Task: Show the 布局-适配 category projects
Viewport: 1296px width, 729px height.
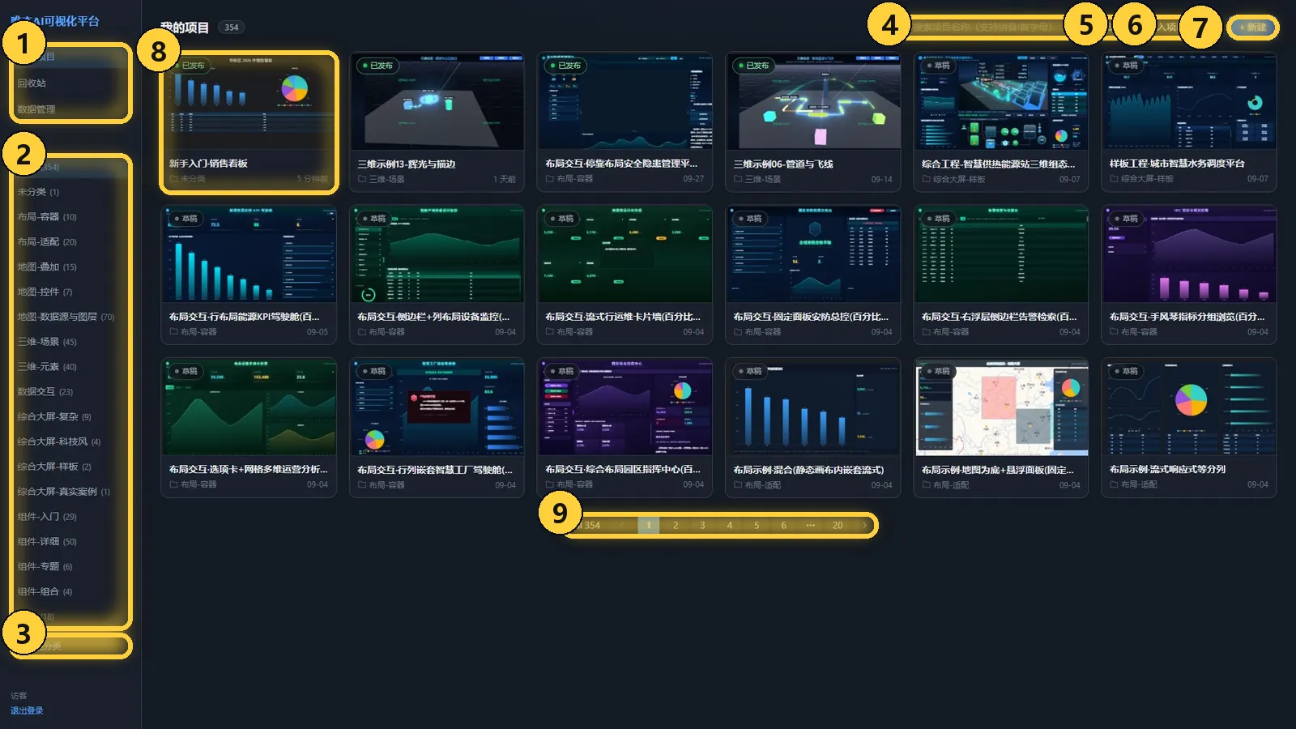Action: tap(70, 242)
